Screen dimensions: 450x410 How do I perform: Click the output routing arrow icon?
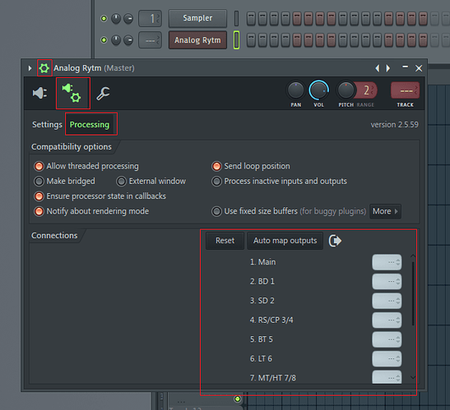(x=335, y=241)
